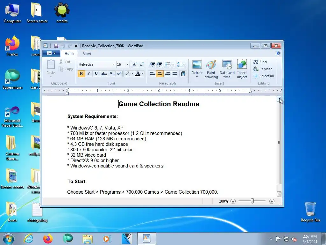The height and width of the screenshot is (245, 326).
Task: Toggle Subscript formatting
Action: pyautogui.click(x=112, y=74)
